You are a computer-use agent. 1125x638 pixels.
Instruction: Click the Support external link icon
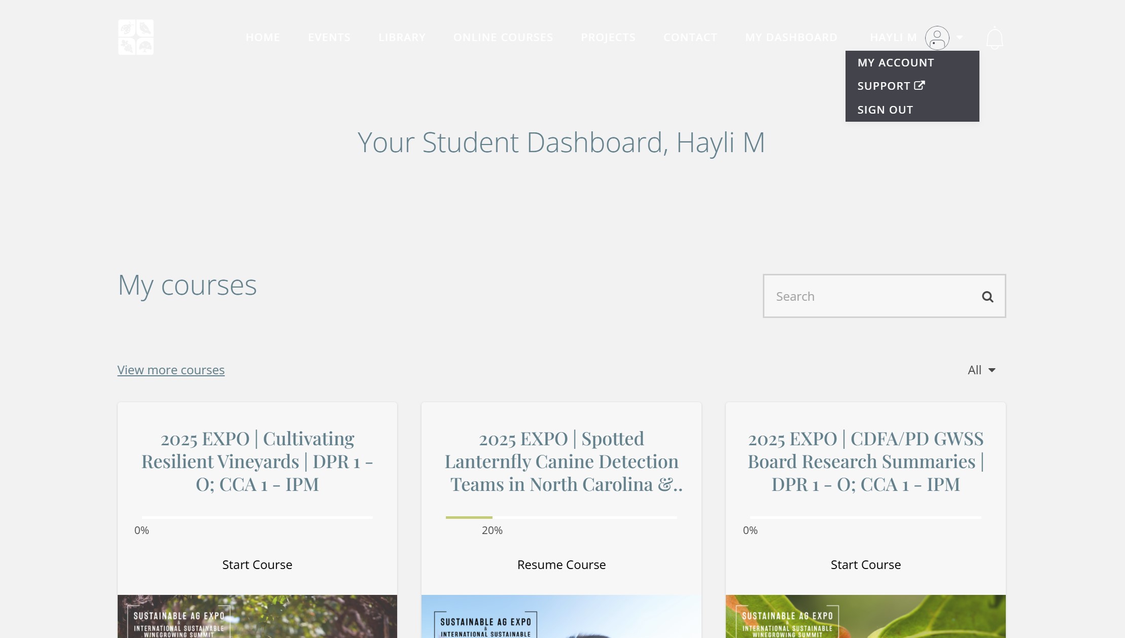click(919, 86)
